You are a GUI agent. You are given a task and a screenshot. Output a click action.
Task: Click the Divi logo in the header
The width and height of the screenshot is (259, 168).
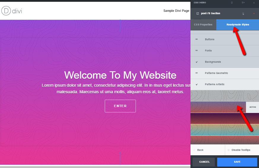coord(12,11)
